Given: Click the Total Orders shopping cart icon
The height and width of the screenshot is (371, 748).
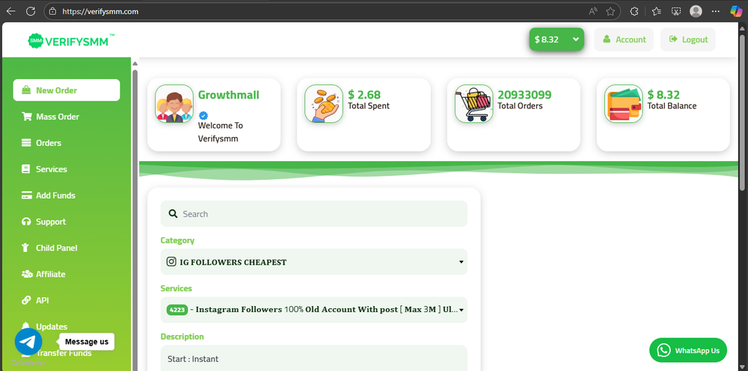Looking at the screenshot, I should click(473, 104).
